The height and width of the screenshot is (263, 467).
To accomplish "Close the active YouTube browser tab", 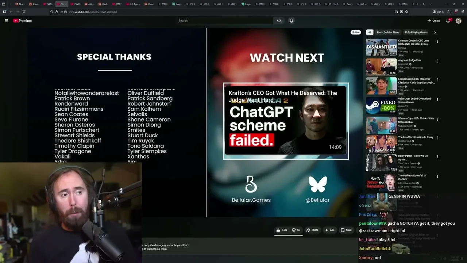I will point(66,4).
